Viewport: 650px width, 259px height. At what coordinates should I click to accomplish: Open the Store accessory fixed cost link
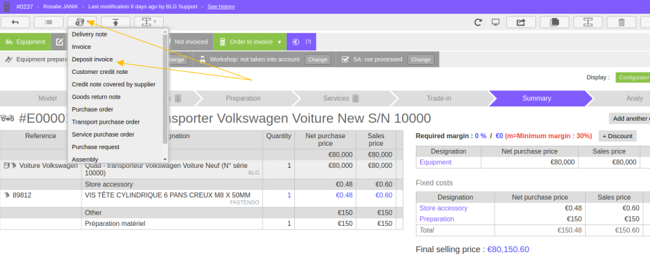tap(443, 208)
